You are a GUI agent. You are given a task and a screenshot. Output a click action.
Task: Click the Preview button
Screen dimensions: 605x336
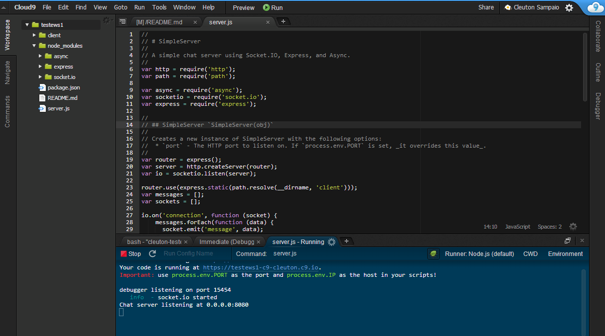[243, 7]
